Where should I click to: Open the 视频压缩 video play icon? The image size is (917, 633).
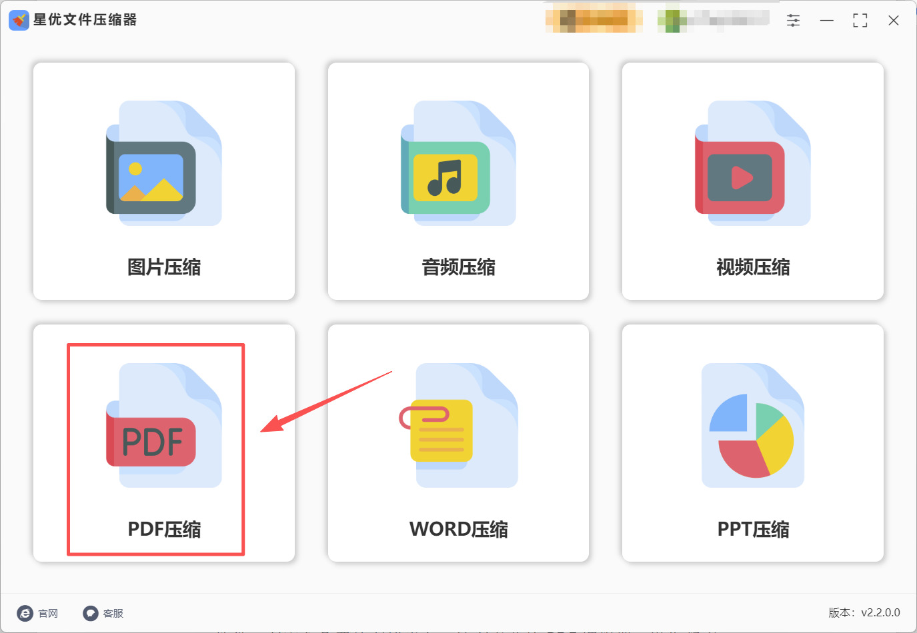[x=752, y=163]
